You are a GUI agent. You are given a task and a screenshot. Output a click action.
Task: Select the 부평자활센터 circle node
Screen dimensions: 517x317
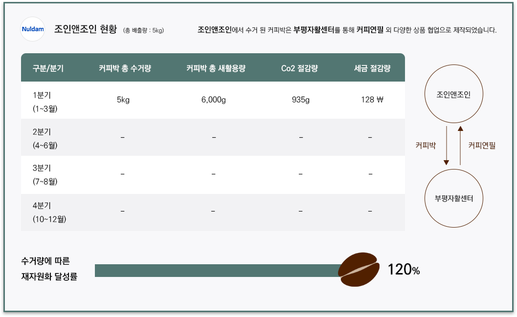(454, 198)
